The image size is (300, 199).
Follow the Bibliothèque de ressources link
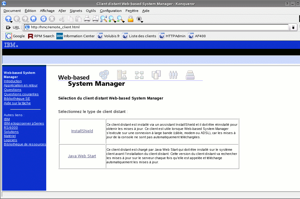[25, 144]
